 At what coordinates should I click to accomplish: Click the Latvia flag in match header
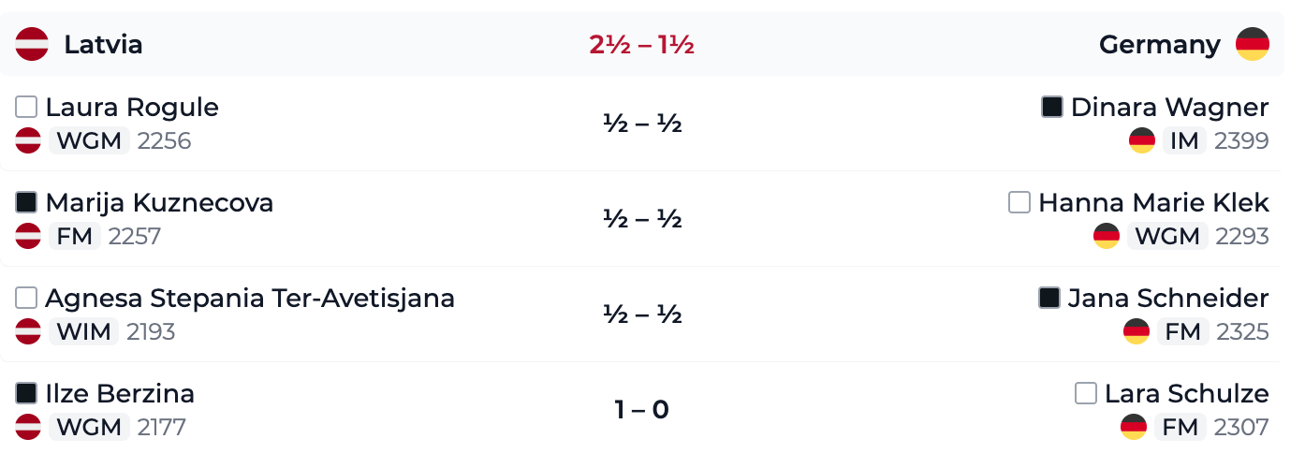(32, 44)
